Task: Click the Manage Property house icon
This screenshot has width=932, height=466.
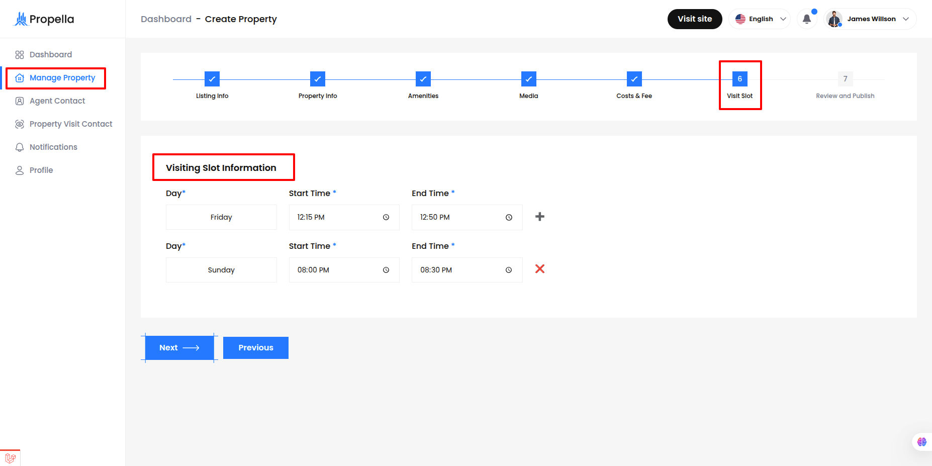Action: (x=20, y=78)
